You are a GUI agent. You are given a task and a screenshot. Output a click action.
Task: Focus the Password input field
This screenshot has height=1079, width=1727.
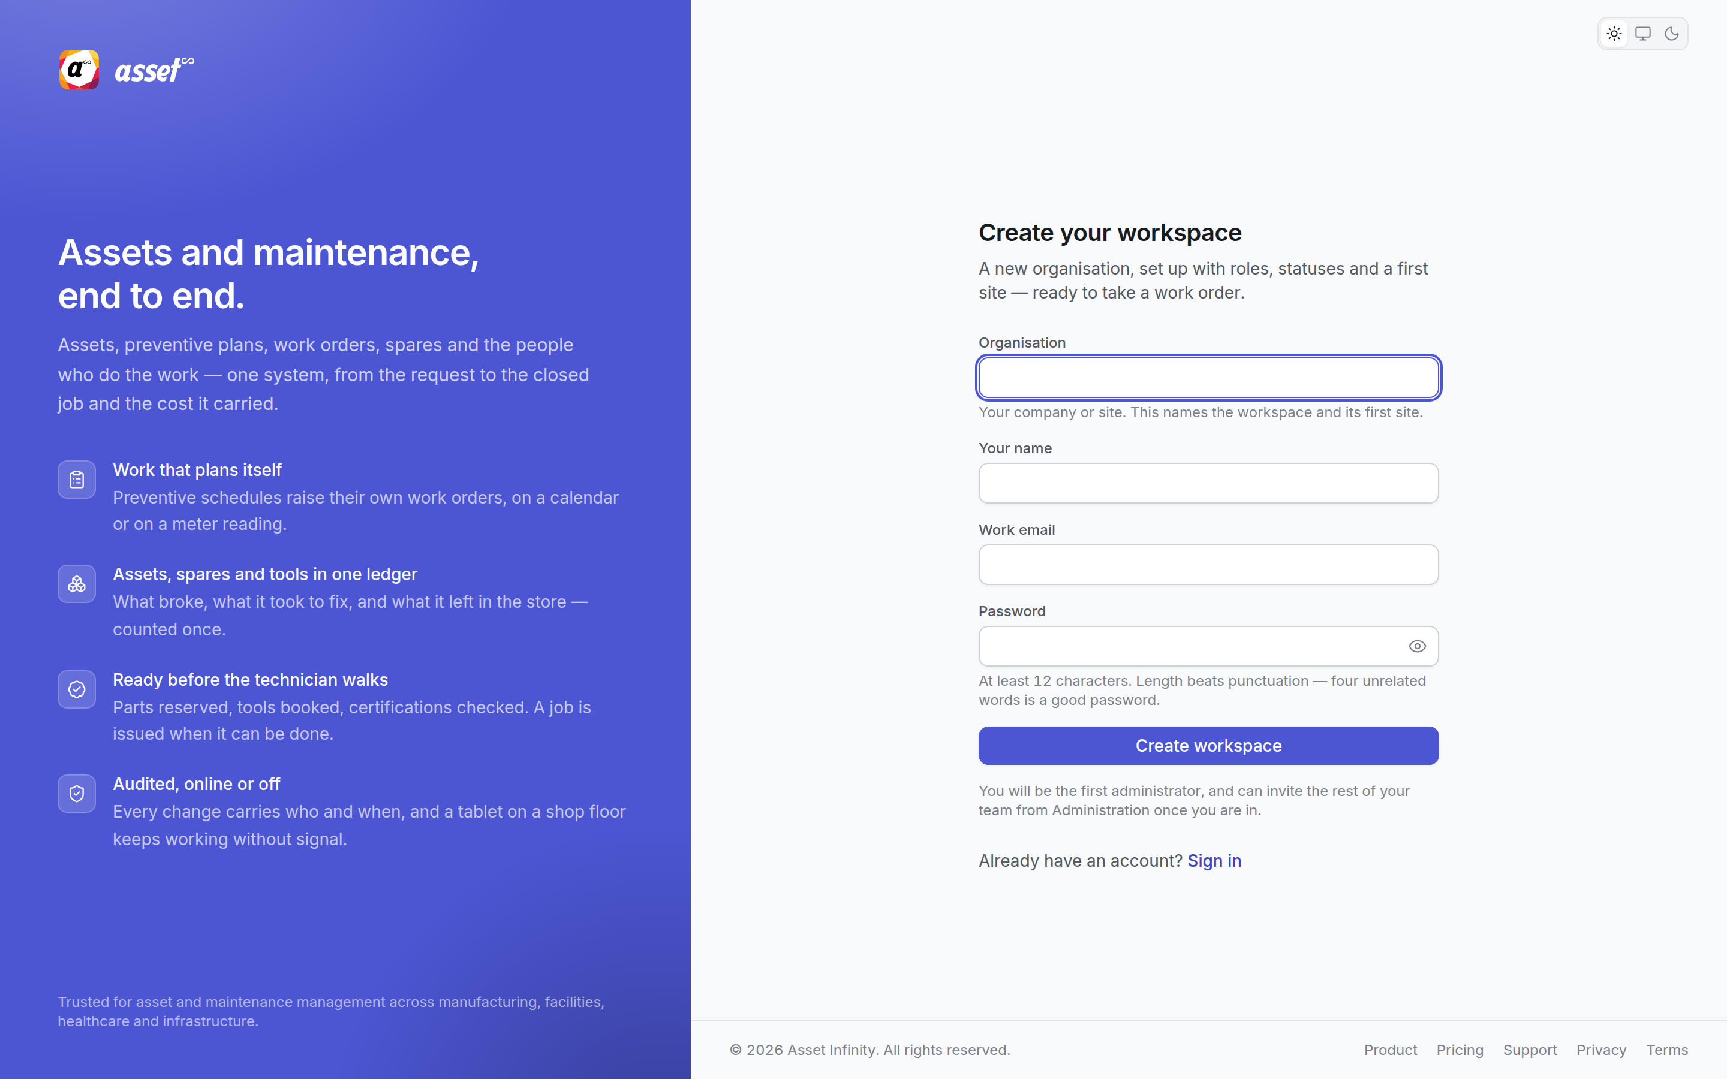[x=1208, y=647]
